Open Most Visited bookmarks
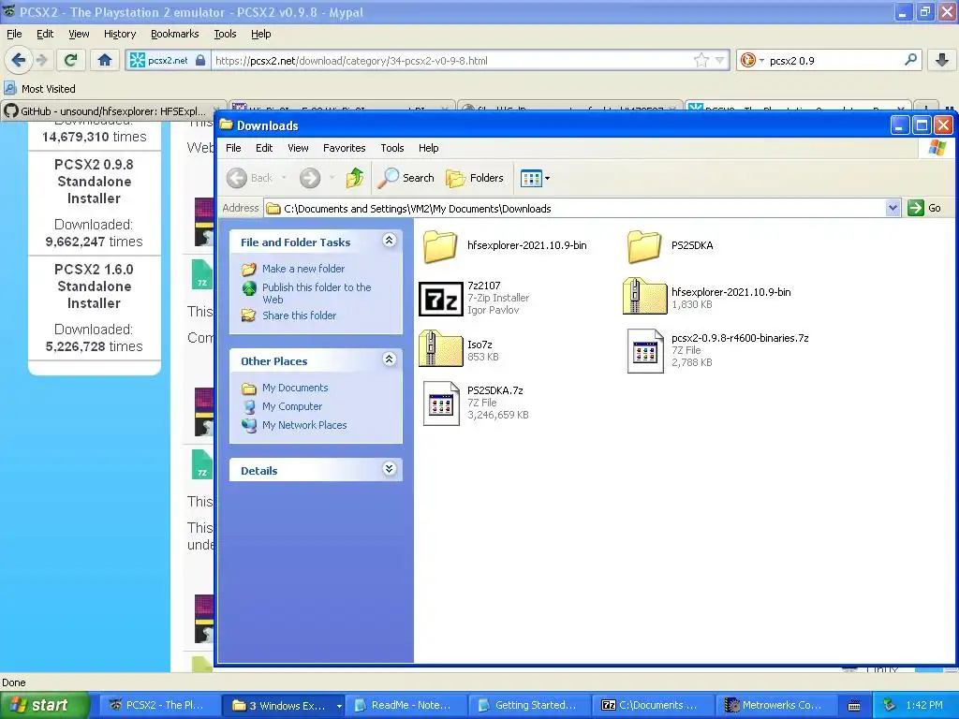The width and height of the screenshot is (959, 719). point(39,89)
